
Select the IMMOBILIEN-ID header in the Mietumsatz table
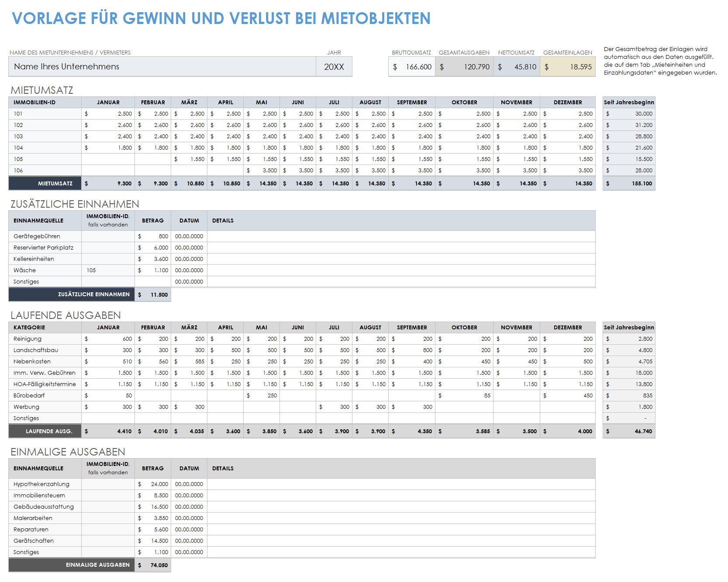45,103
